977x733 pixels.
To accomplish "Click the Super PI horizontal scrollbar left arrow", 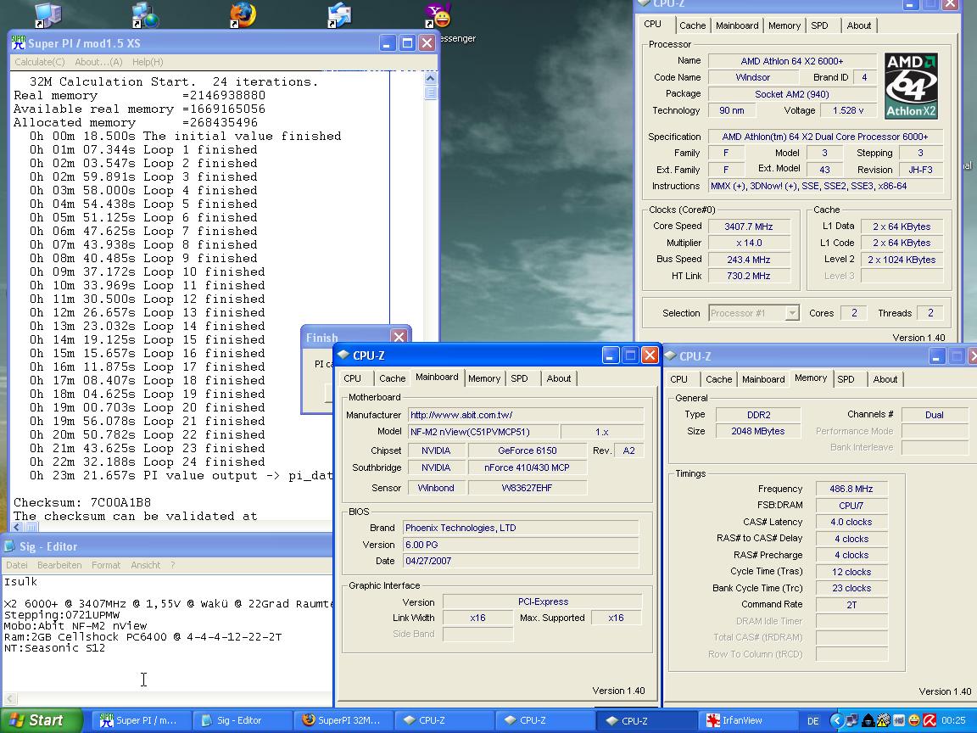I will pyautogui.click(x=17, y=528).
